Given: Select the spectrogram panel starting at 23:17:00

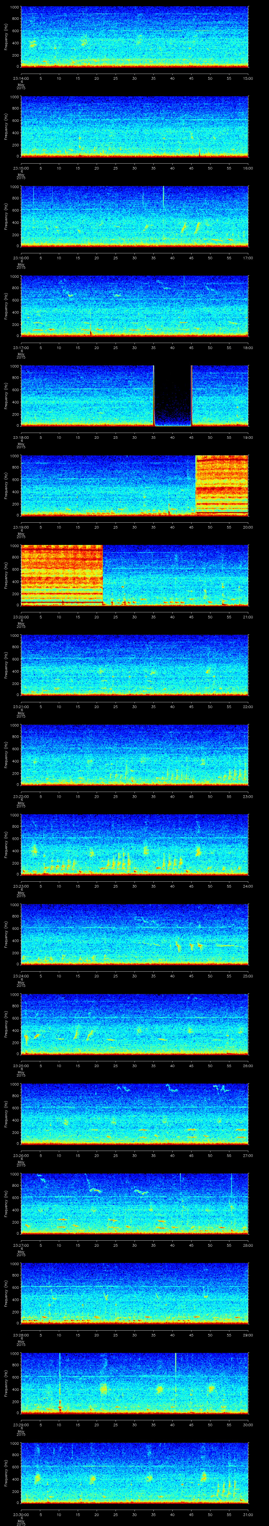Looking at the screenshot, I should tap(134, 306).
